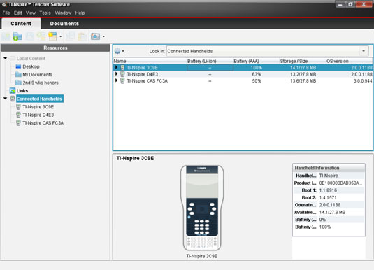Screen dimensions: 374x270
Task: Click the 50% battery cell
Action: click(x=257, y=81)
